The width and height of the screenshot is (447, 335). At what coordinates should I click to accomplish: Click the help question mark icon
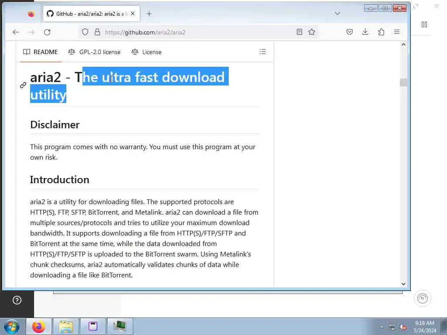pyautogui.click(x=17, y=300)
